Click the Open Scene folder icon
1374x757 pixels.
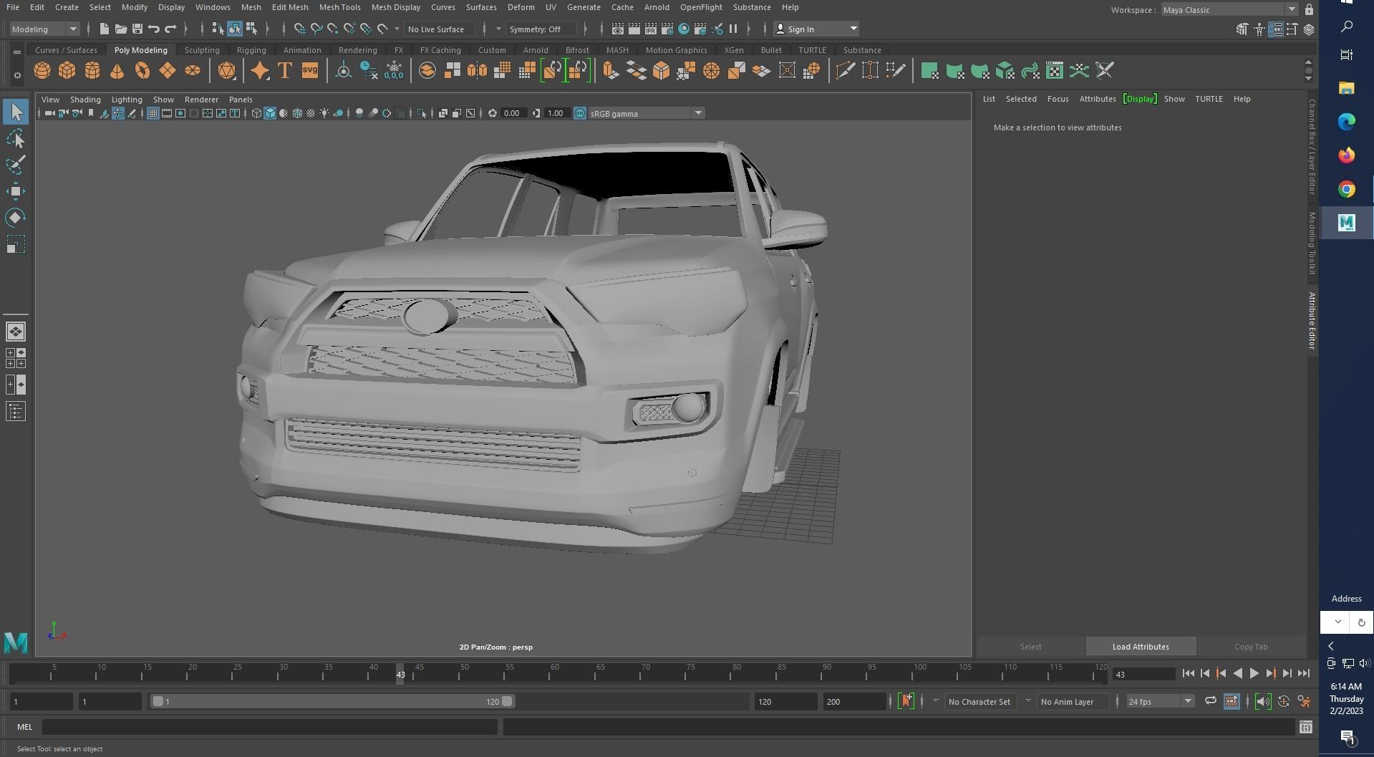pos(121,29)
